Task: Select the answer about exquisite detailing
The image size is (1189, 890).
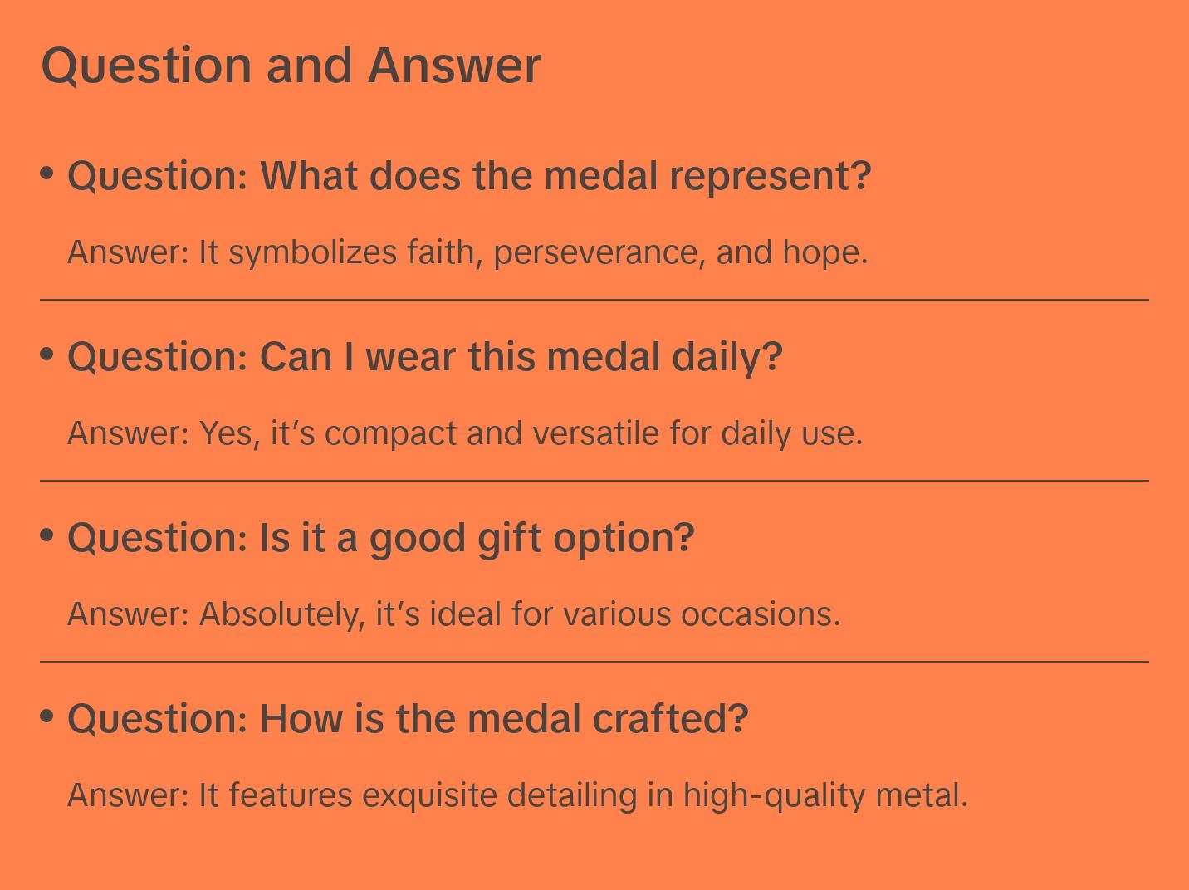Action: [x=517, y=795]
